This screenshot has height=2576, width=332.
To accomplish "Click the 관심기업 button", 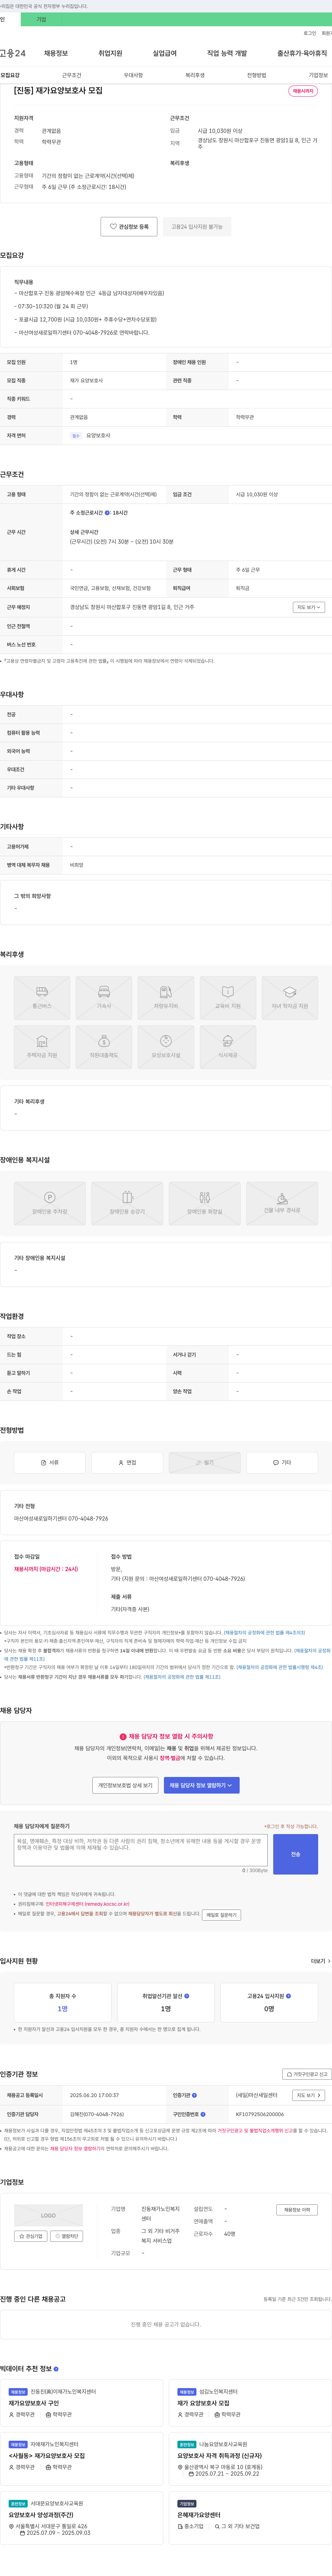I will 31,2236.
